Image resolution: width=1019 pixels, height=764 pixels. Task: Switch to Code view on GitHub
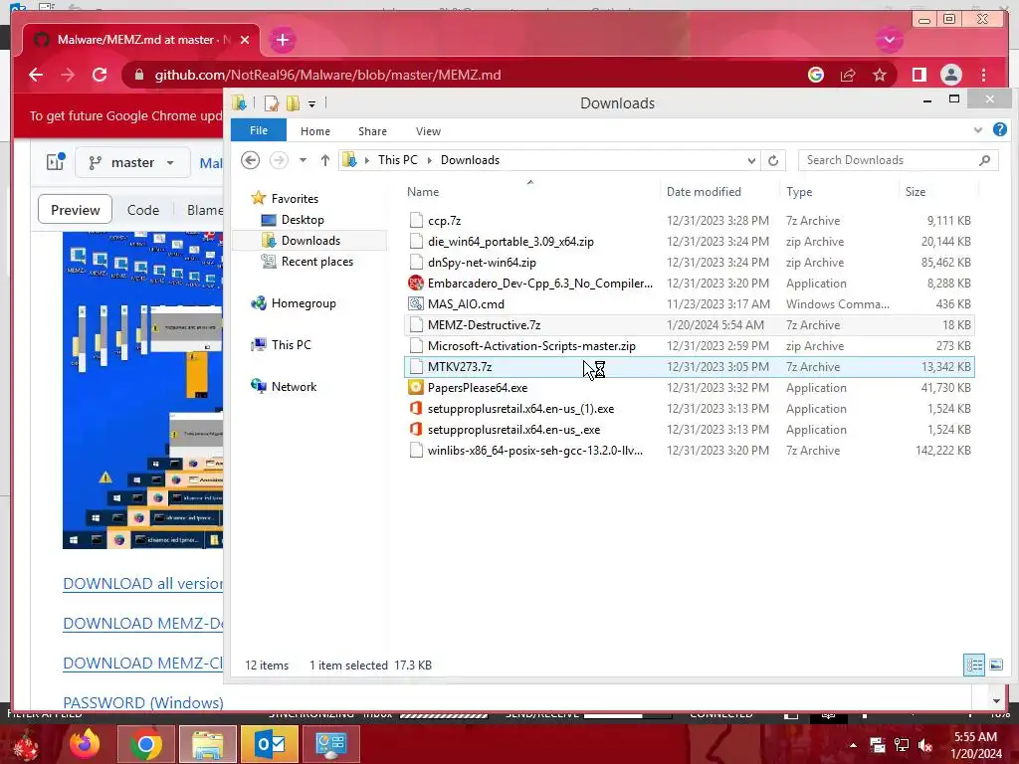143,210
